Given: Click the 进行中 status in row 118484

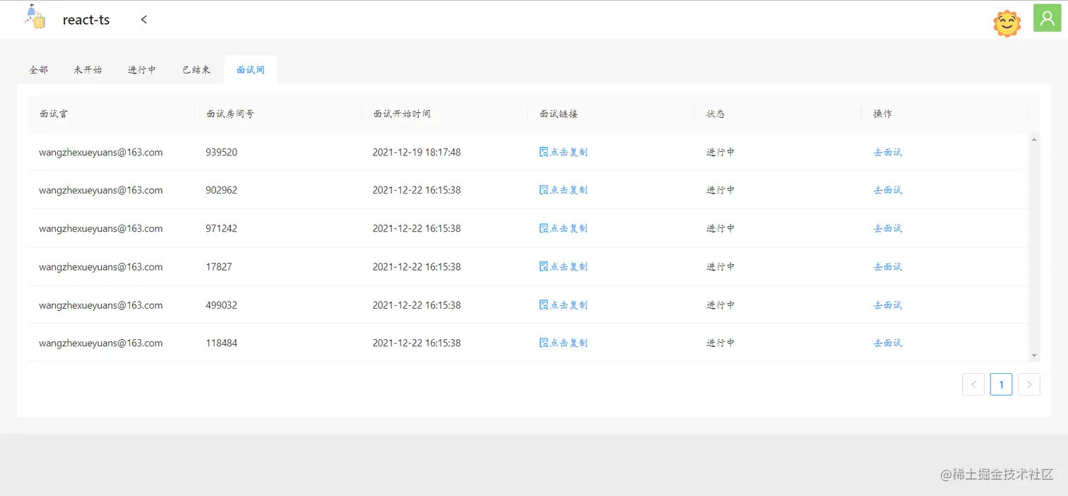Looking at the screenshot, I should point(720,343).
